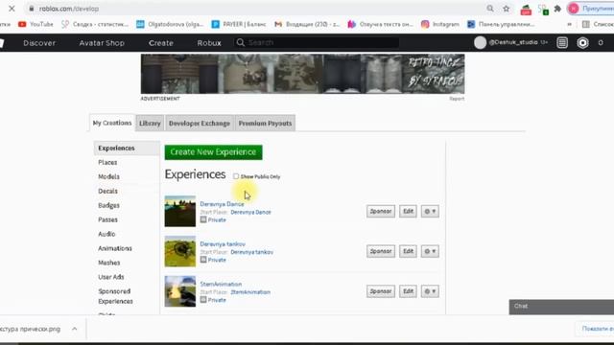Open settings gear for StemAnimation
This screenshot has width=614, height=345.
(430, 291)
